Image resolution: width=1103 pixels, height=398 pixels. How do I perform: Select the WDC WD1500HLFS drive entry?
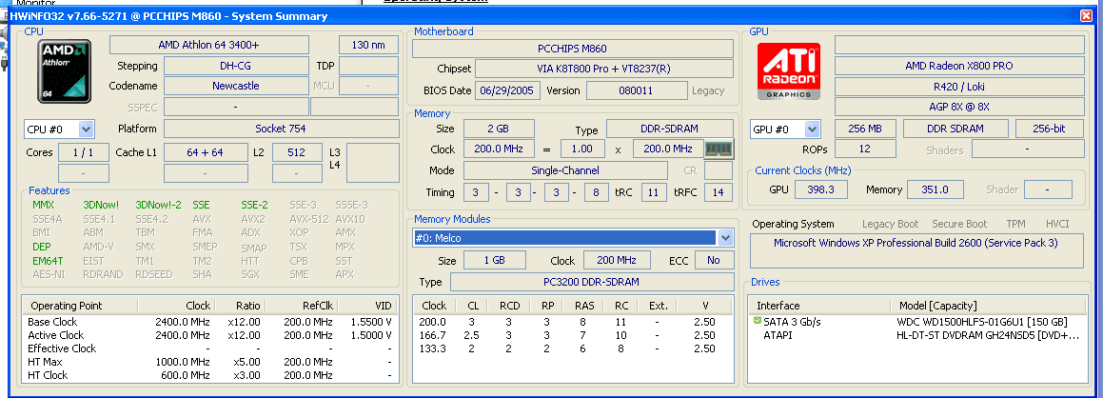coord(916,322)
